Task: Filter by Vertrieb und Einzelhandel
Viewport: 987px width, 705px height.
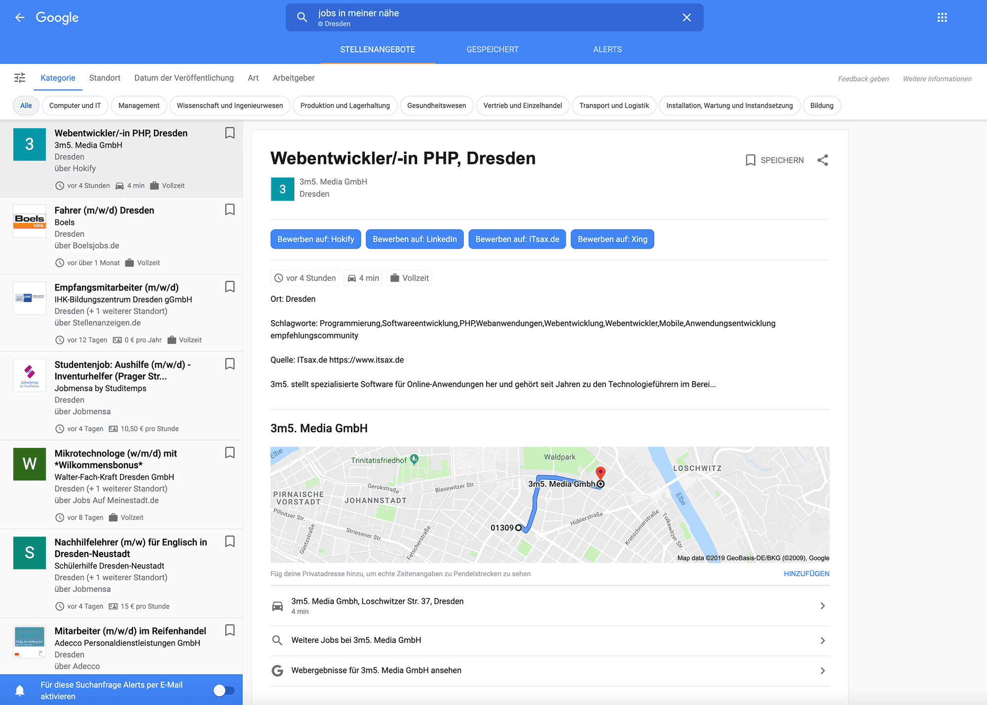Action: (x=523, y=106)
